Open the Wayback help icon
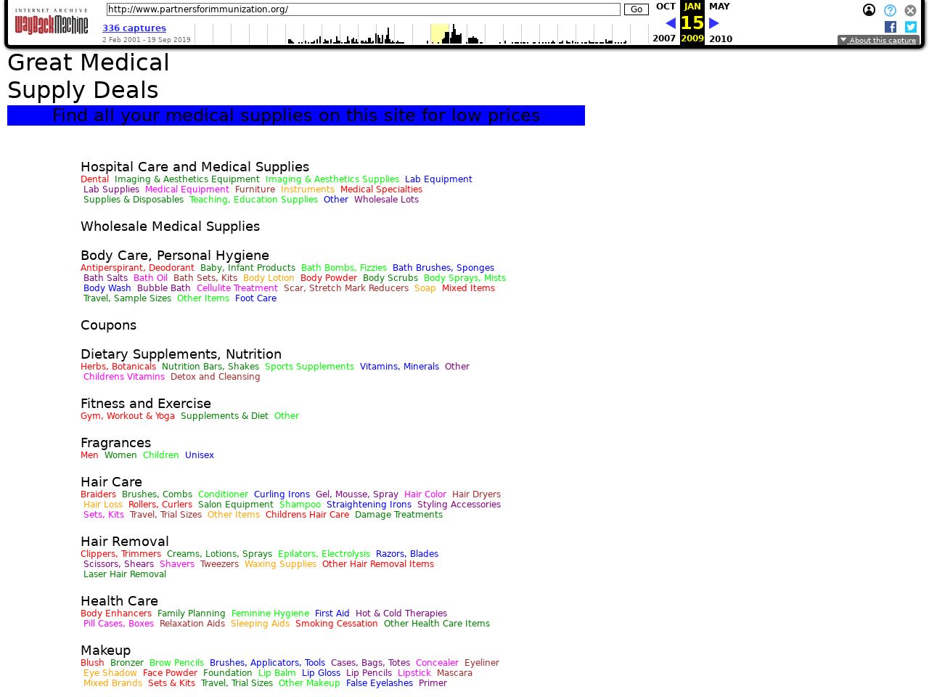929x697 pixels. 890,10
